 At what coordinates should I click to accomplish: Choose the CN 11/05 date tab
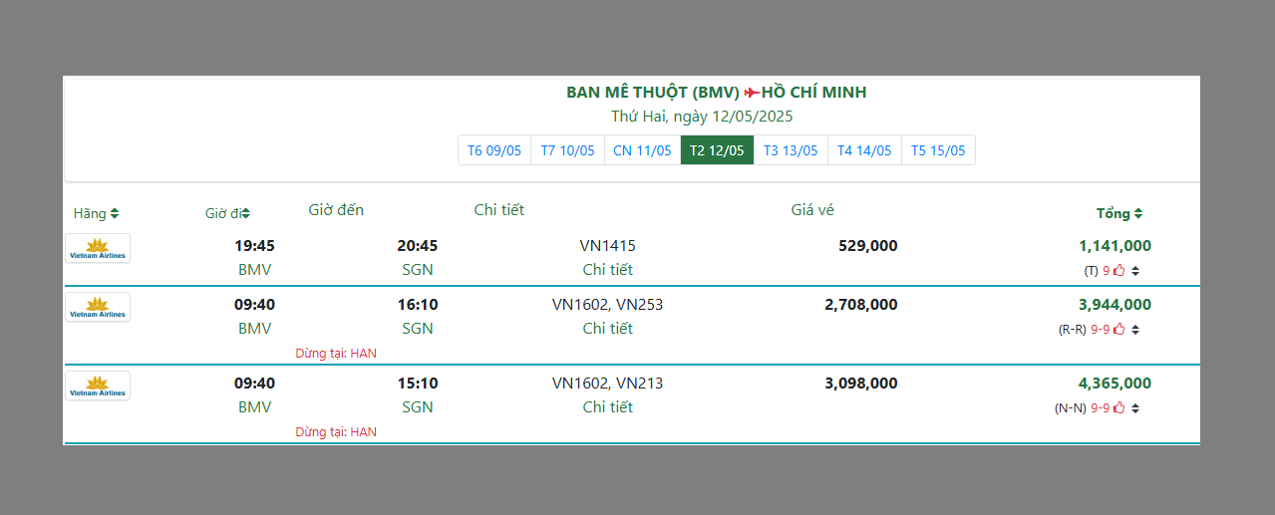642,150
